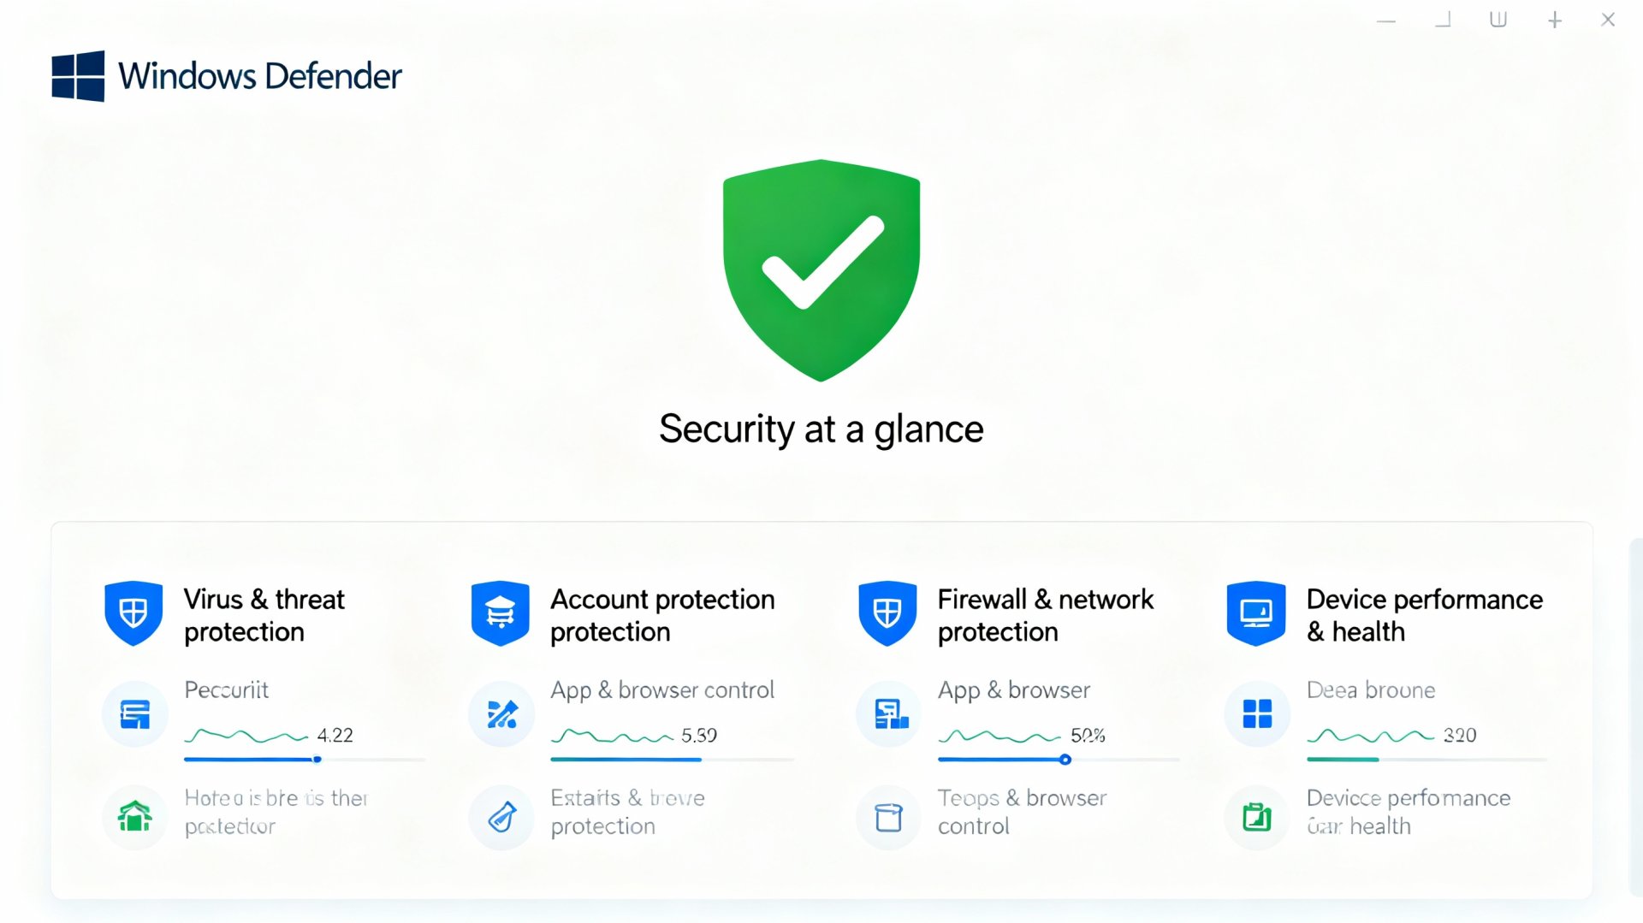The image size is (1643, 923).
Task: Click the blue grid icon under Device performance
Action: pos(1256,713)
